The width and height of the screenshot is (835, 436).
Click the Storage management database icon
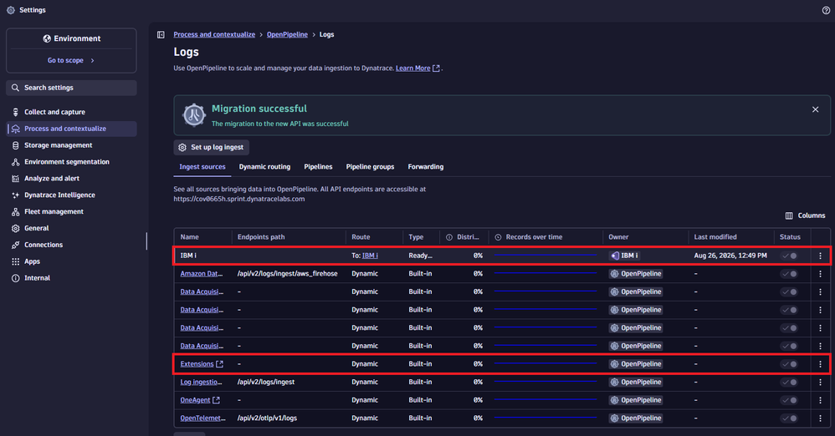[15, 145]
